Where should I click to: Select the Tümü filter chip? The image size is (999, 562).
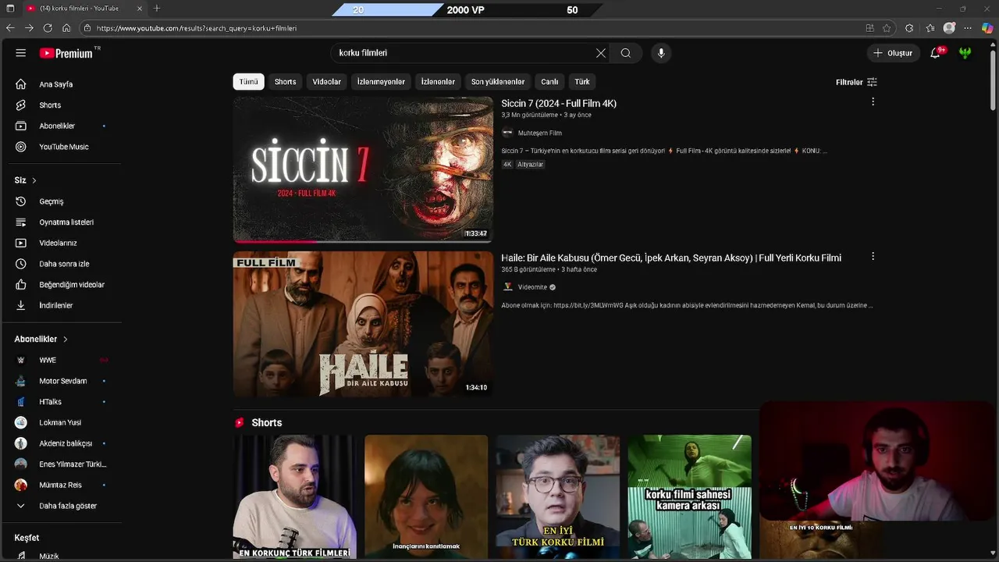[x=248, y=82]
